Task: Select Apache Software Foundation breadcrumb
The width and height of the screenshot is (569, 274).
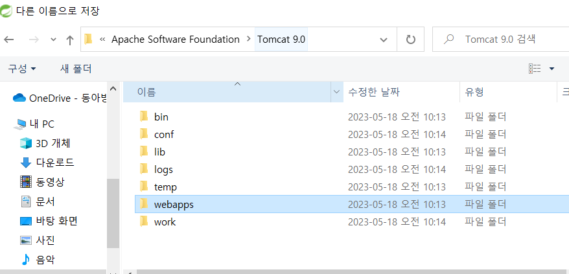Action: coord(175,40)
